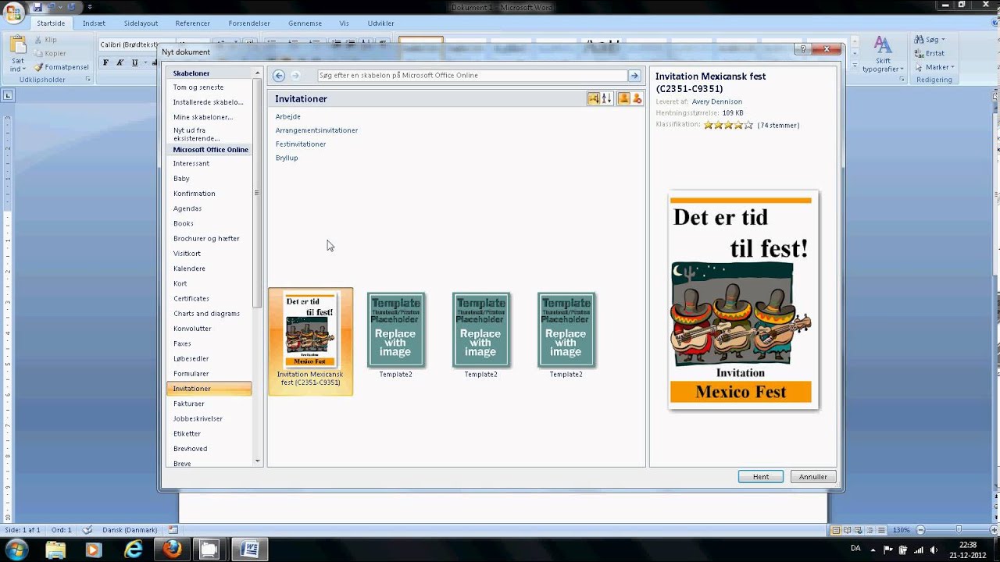Open the underline style dropdown arrow
The image size is (1000, 562).
(144, 62)
